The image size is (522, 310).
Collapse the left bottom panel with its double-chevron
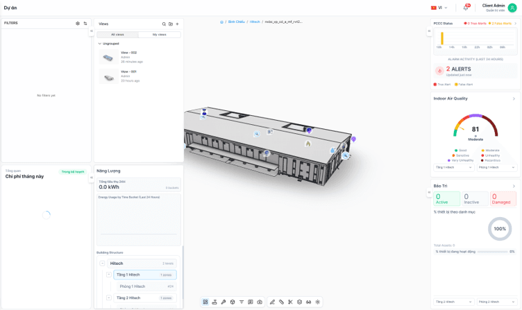coord(92,178)
